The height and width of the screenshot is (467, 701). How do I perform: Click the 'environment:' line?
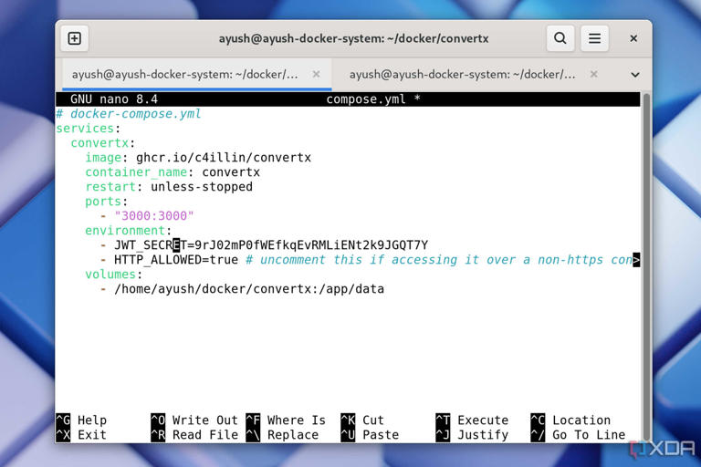pos(129,231)
